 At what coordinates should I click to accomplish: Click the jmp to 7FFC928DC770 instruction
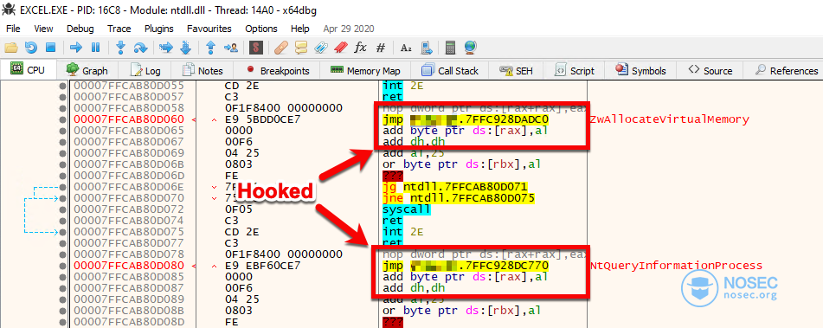(x=466, y=266)
